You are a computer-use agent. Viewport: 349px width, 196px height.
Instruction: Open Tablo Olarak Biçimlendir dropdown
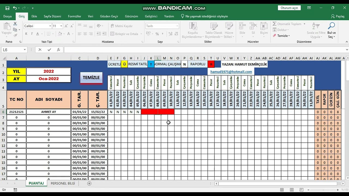(214, 30)
